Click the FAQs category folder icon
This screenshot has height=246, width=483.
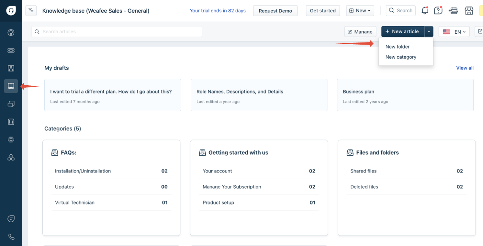pyautogui.click(x=55, y=153)
